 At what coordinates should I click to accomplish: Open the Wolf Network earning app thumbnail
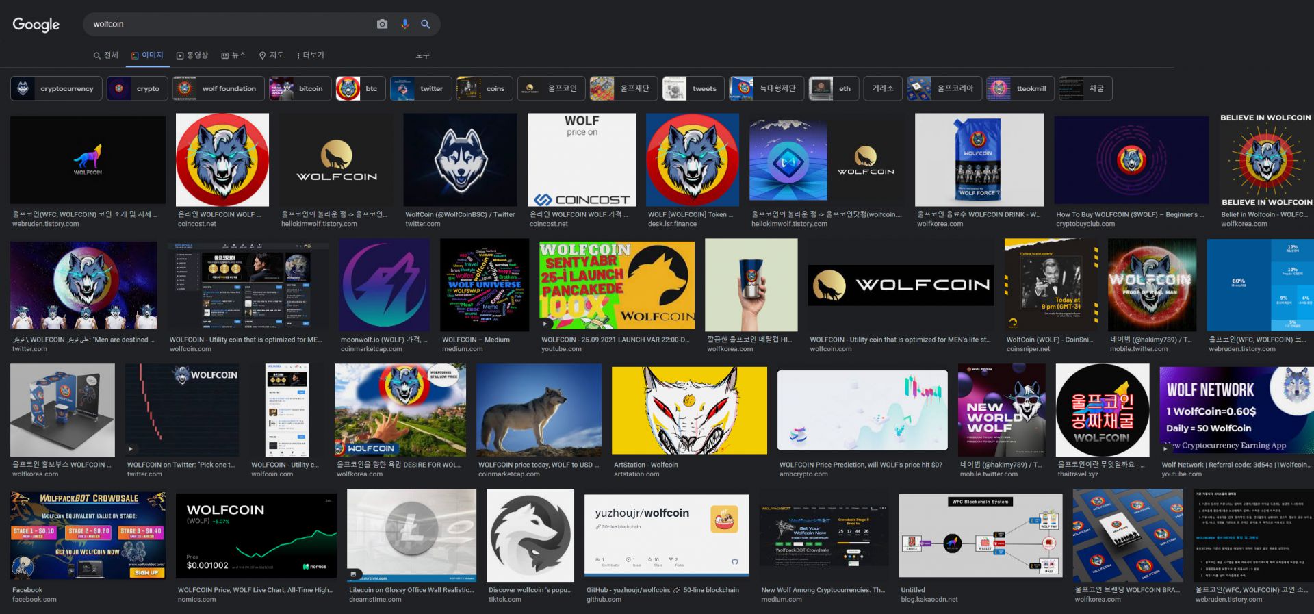tap(1237, 410)
